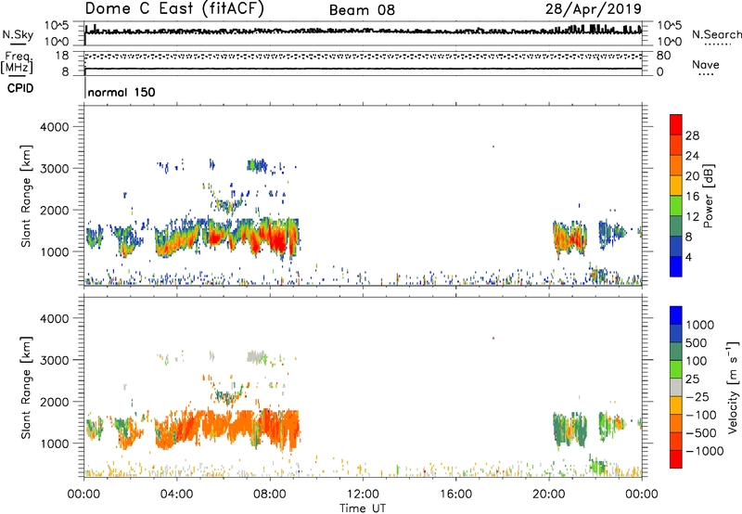742x514 pixels.
Task: Click the green velocity echoes after 20:00
Action: coord(570,430)
